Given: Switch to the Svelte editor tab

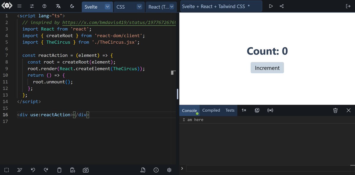Looking at the screenshot, I should click(x=91, y=7).
